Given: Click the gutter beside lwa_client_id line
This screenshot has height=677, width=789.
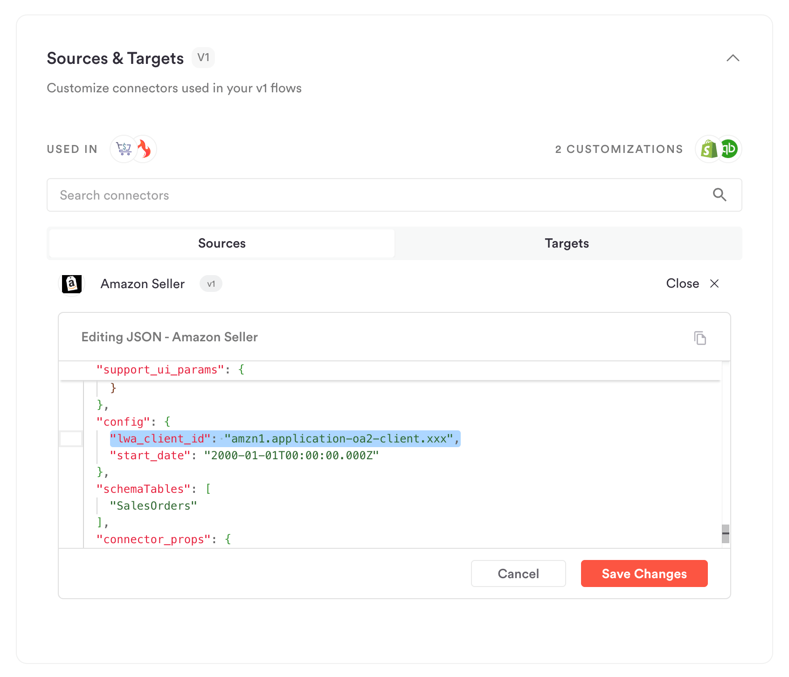Looking at the screenshot, I should tap(71, 439).
